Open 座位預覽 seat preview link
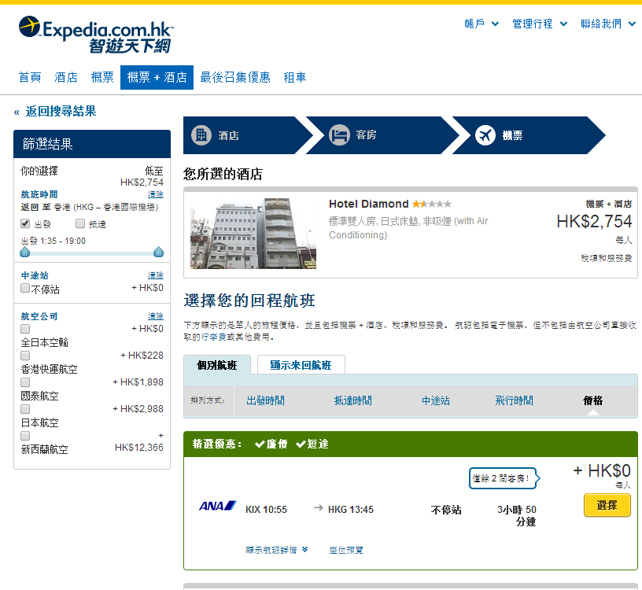 pyautogui.click(x=346, y=550)
